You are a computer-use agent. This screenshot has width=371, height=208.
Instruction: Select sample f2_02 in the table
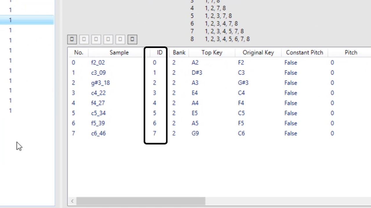point(98,63)
